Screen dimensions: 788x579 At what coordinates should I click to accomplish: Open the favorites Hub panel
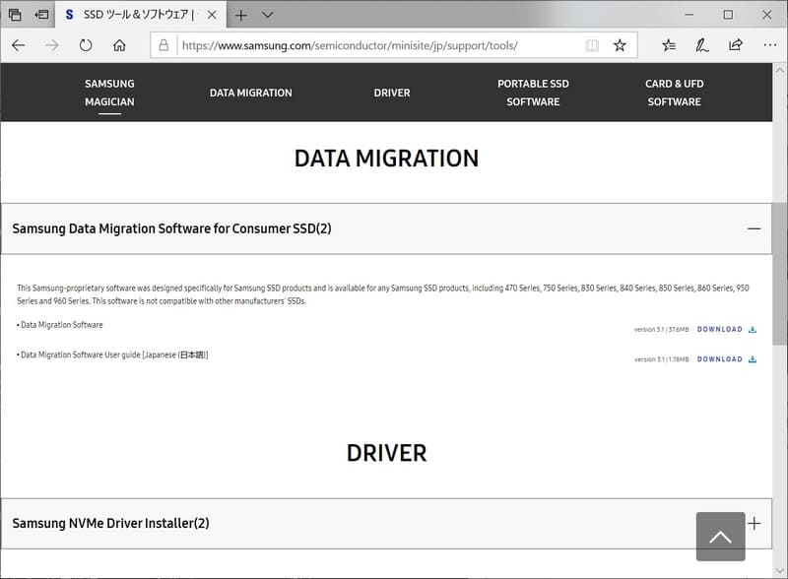pos(668,44)
